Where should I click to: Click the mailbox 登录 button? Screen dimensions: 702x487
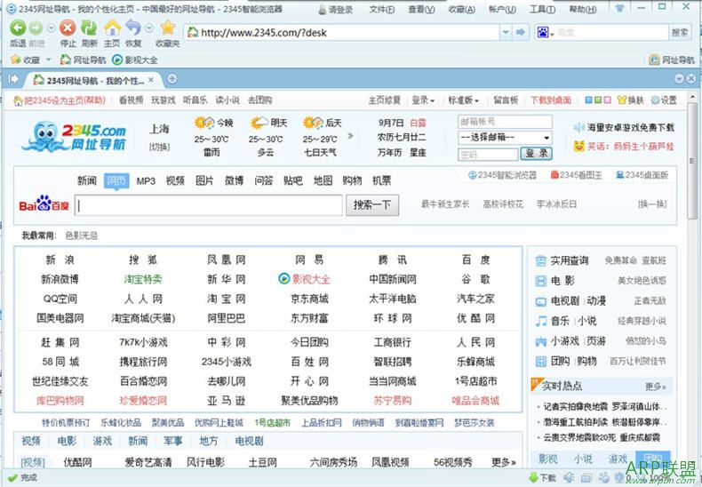point(537,154)
